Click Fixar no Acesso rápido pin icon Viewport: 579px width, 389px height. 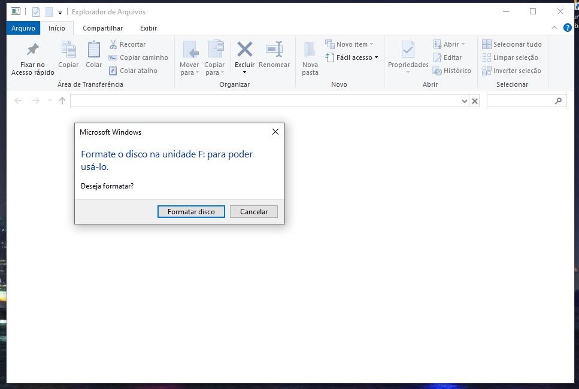click(32, 50)
